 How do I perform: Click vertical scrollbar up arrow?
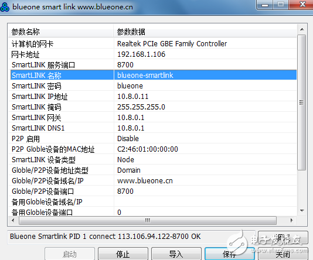pos(302,29)
